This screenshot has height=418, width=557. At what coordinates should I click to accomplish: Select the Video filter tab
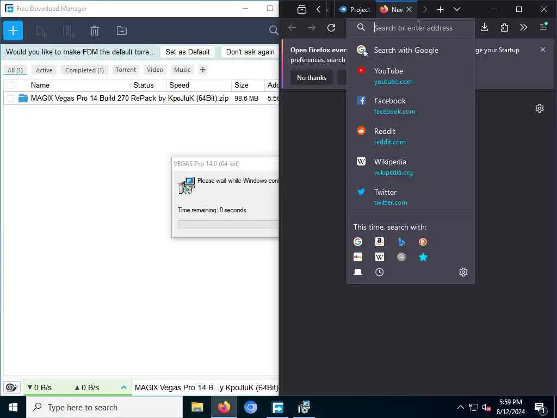pos(155,70)
